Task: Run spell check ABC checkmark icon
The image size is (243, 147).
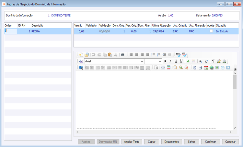Action: (x=178, y=55)
